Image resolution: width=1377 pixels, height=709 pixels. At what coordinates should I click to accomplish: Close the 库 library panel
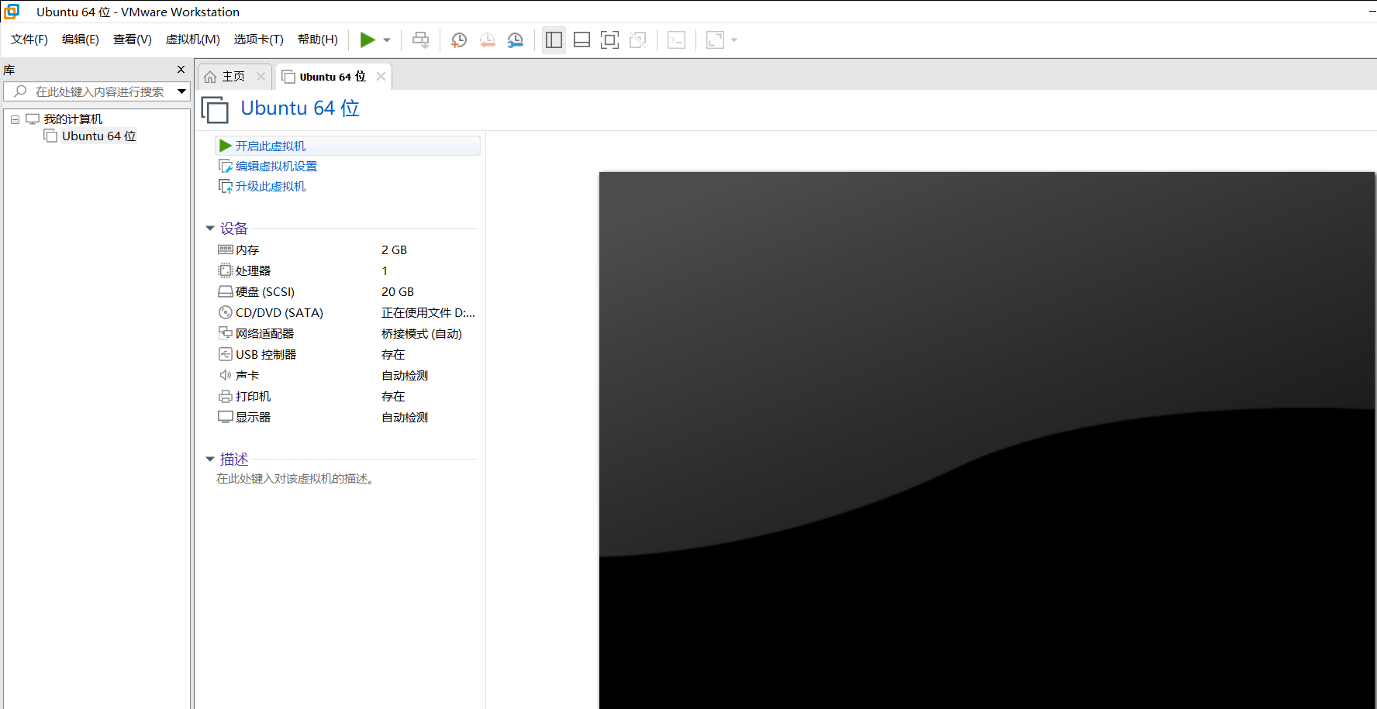pos(181,70)
